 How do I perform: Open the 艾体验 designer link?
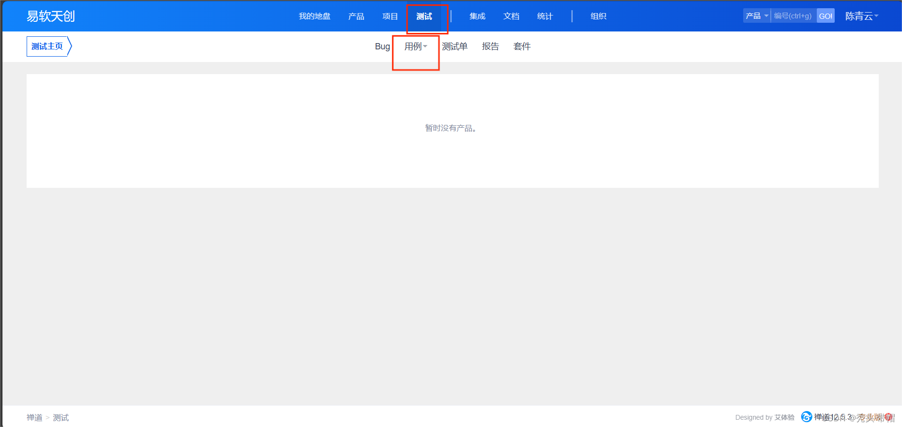[x=784, y=417]
